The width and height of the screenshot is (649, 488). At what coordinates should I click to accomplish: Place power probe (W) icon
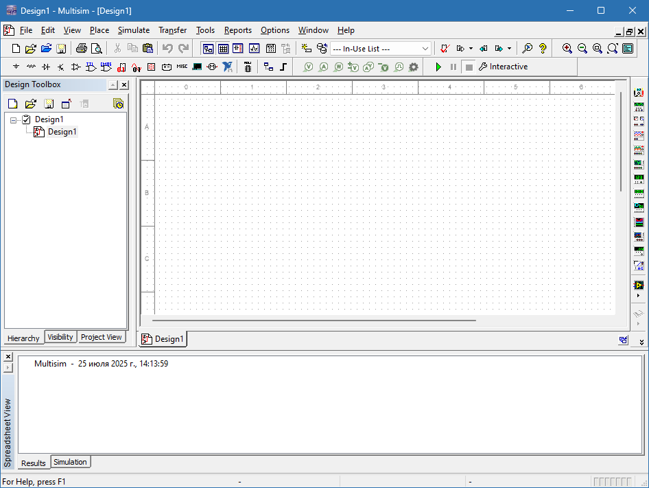coord(338,67)
